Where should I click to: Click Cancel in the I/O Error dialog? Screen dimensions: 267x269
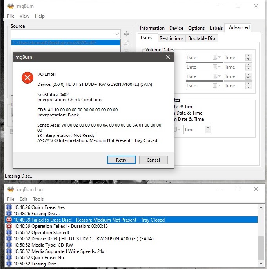[153, 160]
